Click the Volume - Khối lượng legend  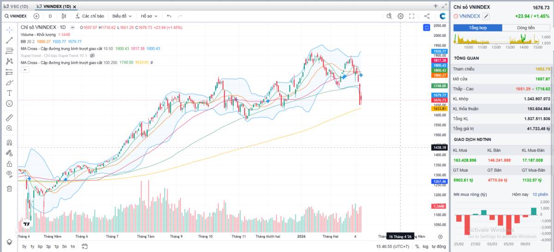tap(38, 35)
